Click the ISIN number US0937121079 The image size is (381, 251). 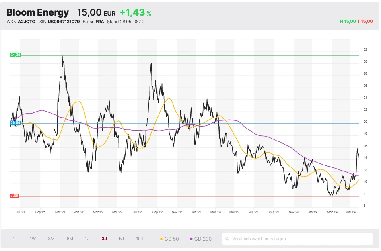coord(64,22)
